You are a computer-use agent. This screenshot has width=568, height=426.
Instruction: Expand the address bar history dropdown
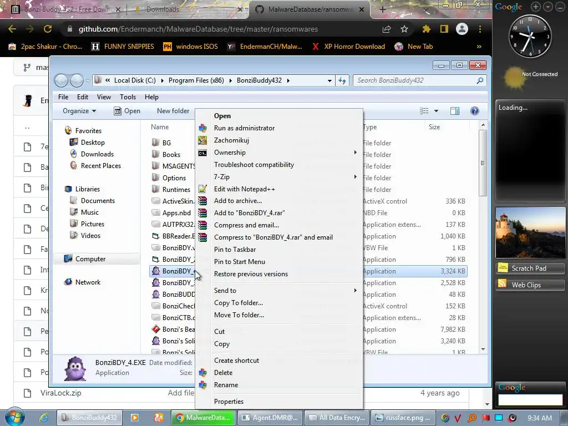pyautogui.click(x=329, y=81)
